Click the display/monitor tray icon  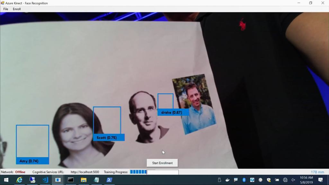click(236, 180)
